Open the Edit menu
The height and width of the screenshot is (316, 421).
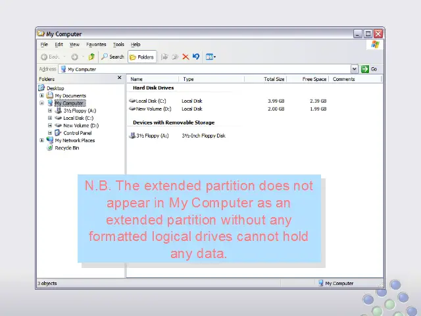tap(59, 44)
